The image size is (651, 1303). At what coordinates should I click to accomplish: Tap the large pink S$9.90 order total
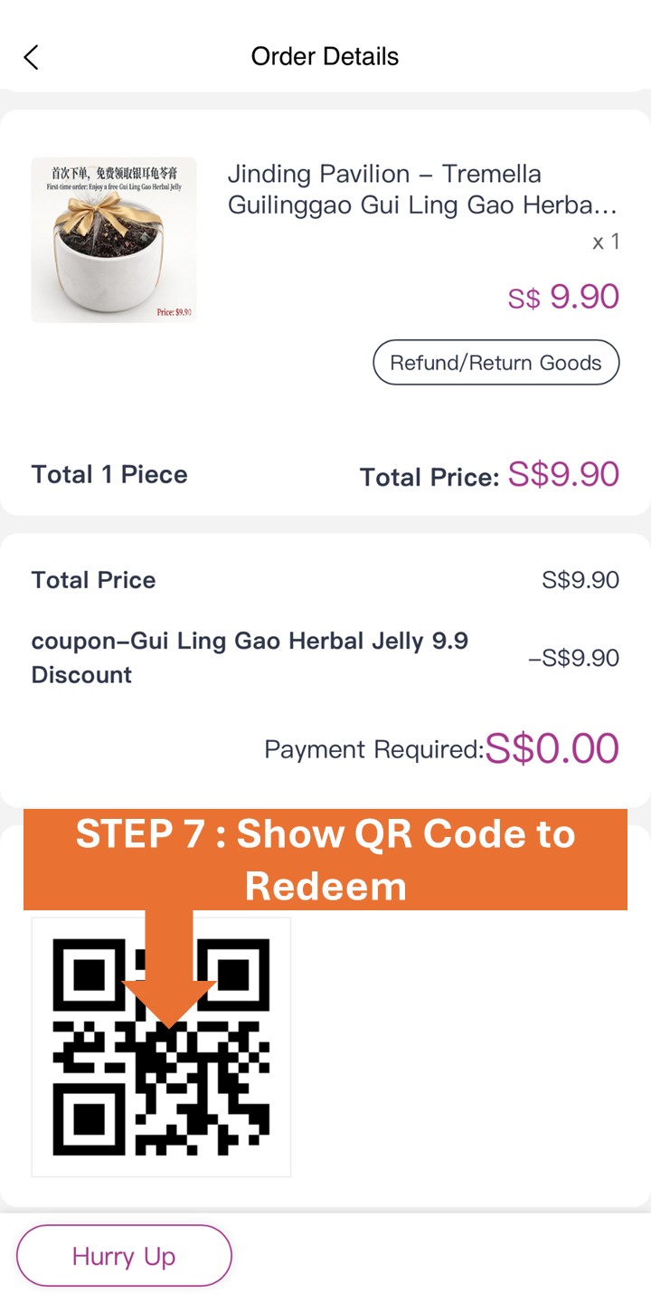click(563, 474)
